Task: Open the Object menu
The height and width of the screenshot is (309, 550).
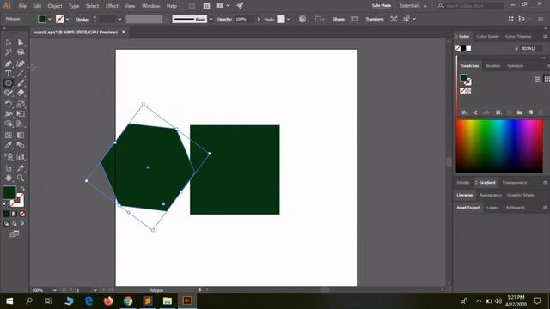Action: click(x=55, y=6)
